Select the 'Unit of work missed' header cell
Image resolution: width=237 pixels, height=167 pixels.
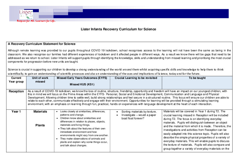point(40,80)
